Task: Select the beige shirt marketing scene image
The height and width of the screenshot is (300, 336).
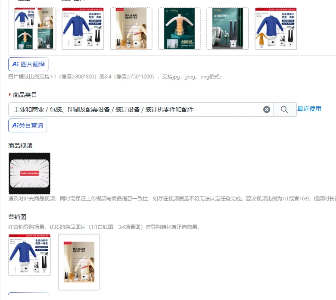Action: pyautogui.click(x=79, y=262)
